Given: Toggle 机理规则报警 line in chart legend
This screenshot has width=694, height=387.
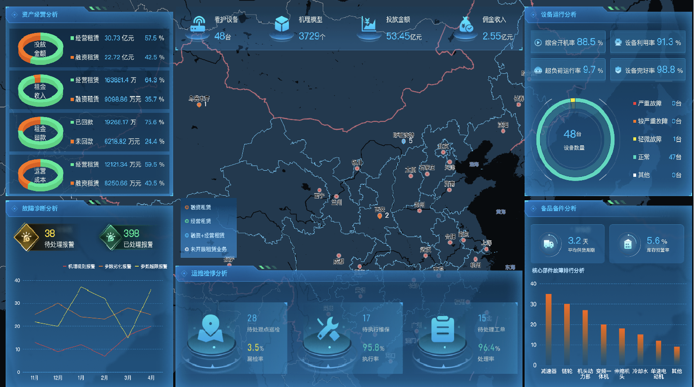Looking at the screenshot, I should click(x=79, y=267).
